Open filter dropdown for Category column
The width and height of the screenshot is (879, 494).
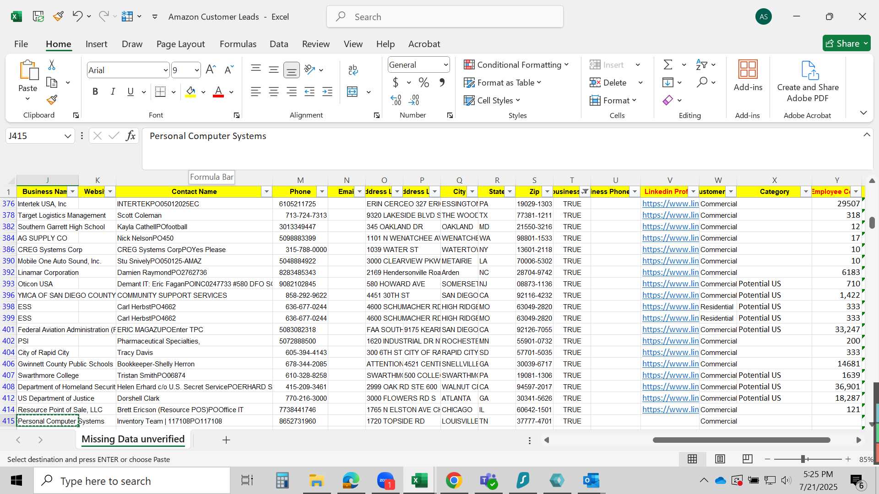[x=806, y=192]
